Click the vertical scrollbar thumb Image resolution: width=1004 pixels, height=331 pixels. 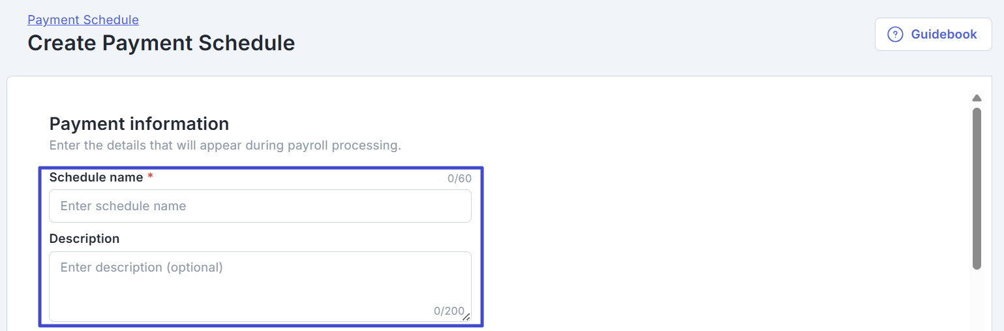(x=977, y=189)
